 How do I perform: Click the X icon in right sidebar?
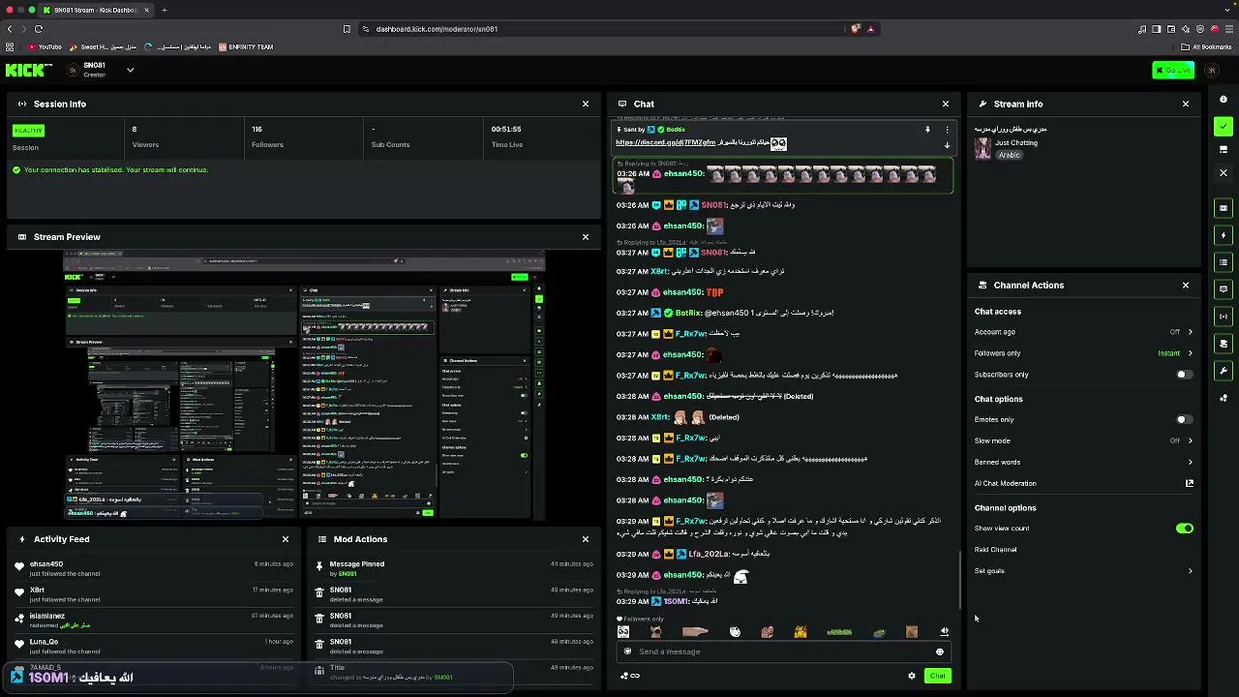(x=1224, y=172)
